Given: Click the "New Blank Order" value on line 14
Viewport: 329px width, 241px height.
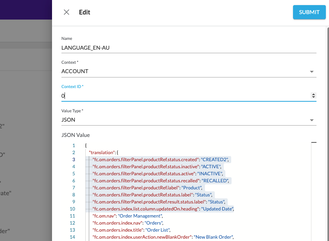Looking at the screenshot, I should pyautogui.click(x=214, y=237).
